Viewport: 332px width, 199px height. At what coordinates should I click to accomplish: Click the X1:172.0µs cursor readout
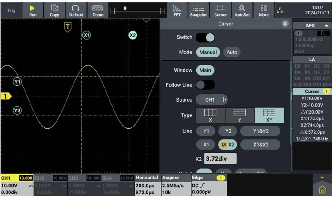[312, 119]
